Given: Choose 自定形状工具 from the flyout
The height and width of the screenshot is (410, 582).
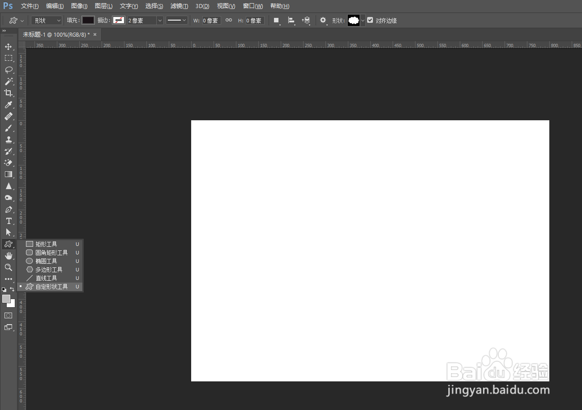Looking at the screenshot, I should coord(50,287).
